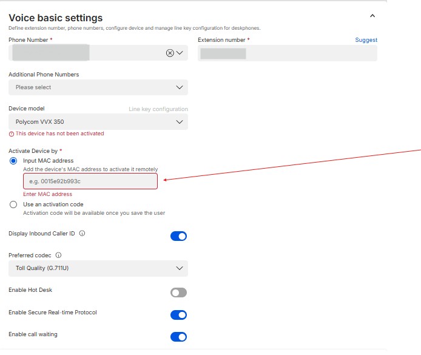Click the MAC address input field

90,181
